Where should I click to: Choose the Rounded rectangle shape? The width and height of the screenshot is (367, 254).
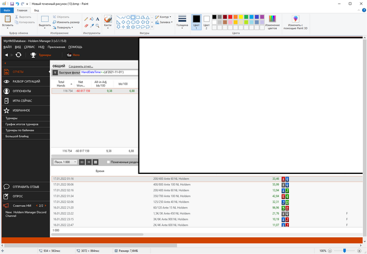138,17
